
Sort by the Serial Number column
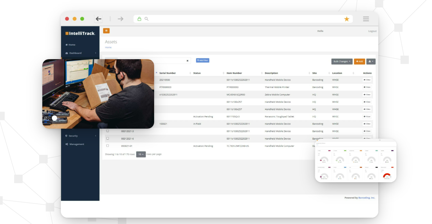coord(168,73)
